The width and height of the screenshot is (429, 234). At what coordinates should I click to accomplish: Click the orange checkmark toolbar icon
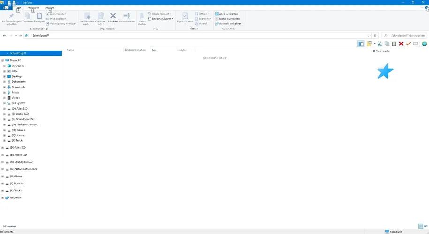408,44
